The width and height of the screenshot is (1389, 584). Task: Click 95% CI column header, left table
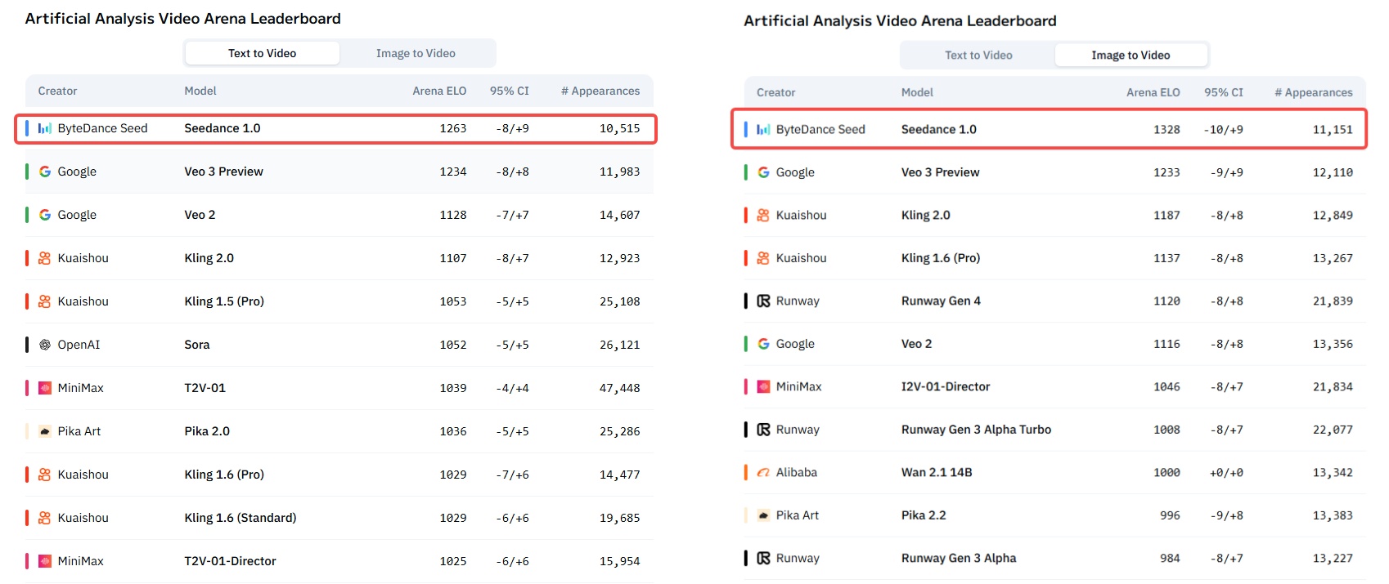[x=510, y=91]
